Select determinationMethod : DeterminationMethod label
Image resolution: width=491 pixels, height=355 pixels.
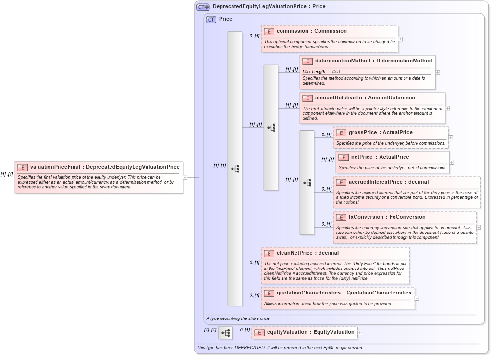point(374,61)
